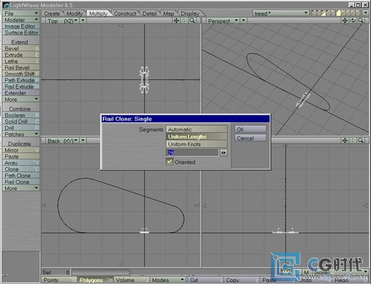The height and width of the screenshot is (284, 371).
Task: Select the Rail Extrude tool
Action: pyautogui.click(x=21, y=87)
